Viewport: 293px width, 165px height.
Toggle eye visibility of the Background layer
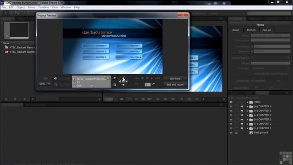tap(231, 132)
